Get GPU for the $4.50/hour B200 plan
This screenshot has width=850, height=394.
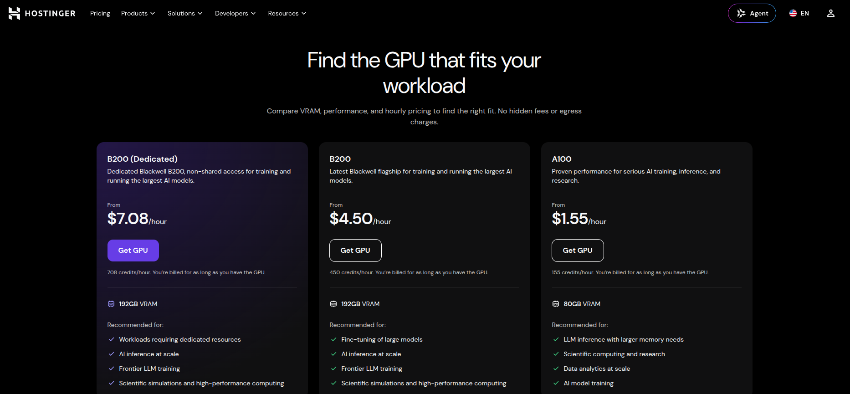[x=355, y=251]
